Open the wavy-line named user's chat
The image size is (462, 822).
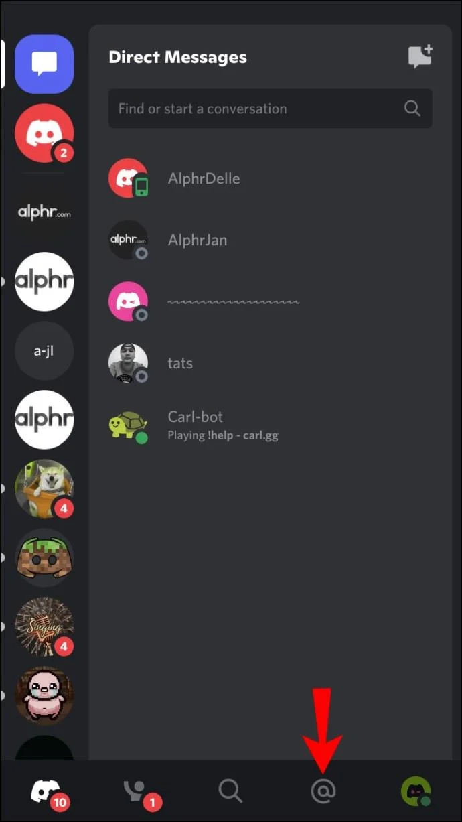pos(270,301)
